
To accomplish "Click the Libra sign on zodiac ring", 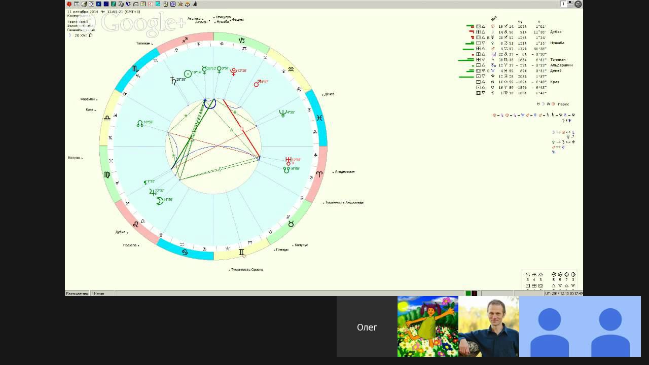I will [107, 118].
